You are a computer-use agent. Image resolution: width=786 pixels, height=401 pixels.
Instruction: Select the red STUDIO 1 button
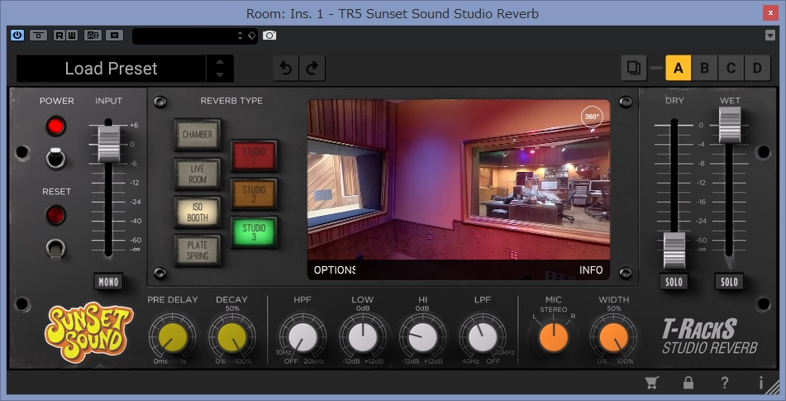(x=254, y=155)
